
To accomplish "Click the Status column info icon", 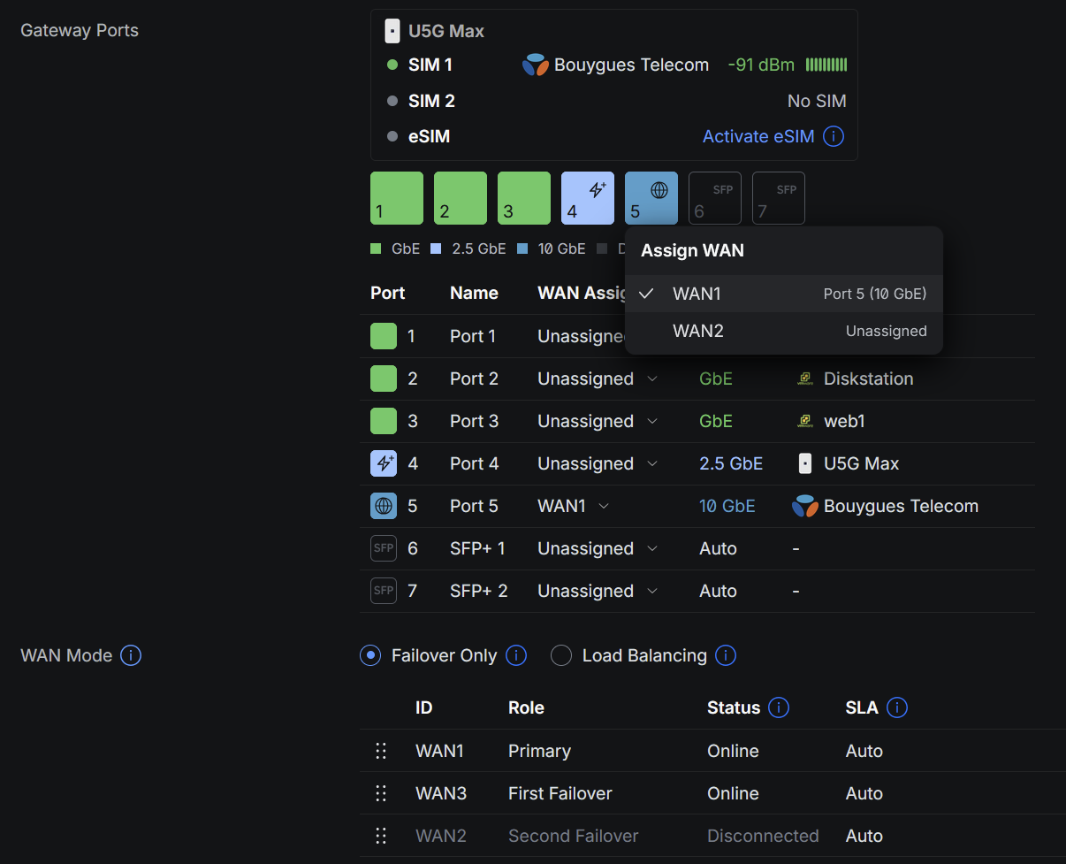I will [779, 707].
